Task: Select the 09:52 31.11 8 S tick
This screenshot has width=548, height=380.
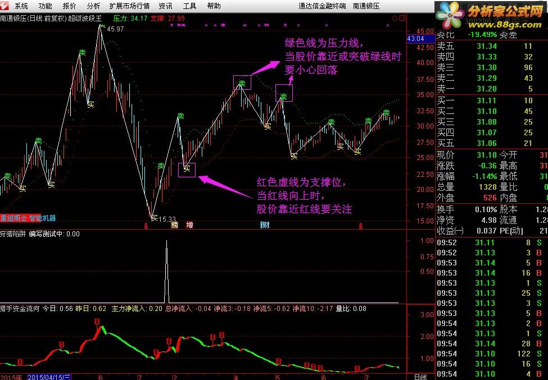Action: coord(492,242)
